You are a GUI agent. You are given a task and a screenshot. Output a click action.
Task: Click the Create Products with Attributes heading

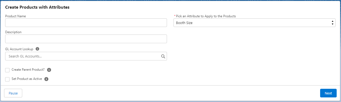point(37,7)
